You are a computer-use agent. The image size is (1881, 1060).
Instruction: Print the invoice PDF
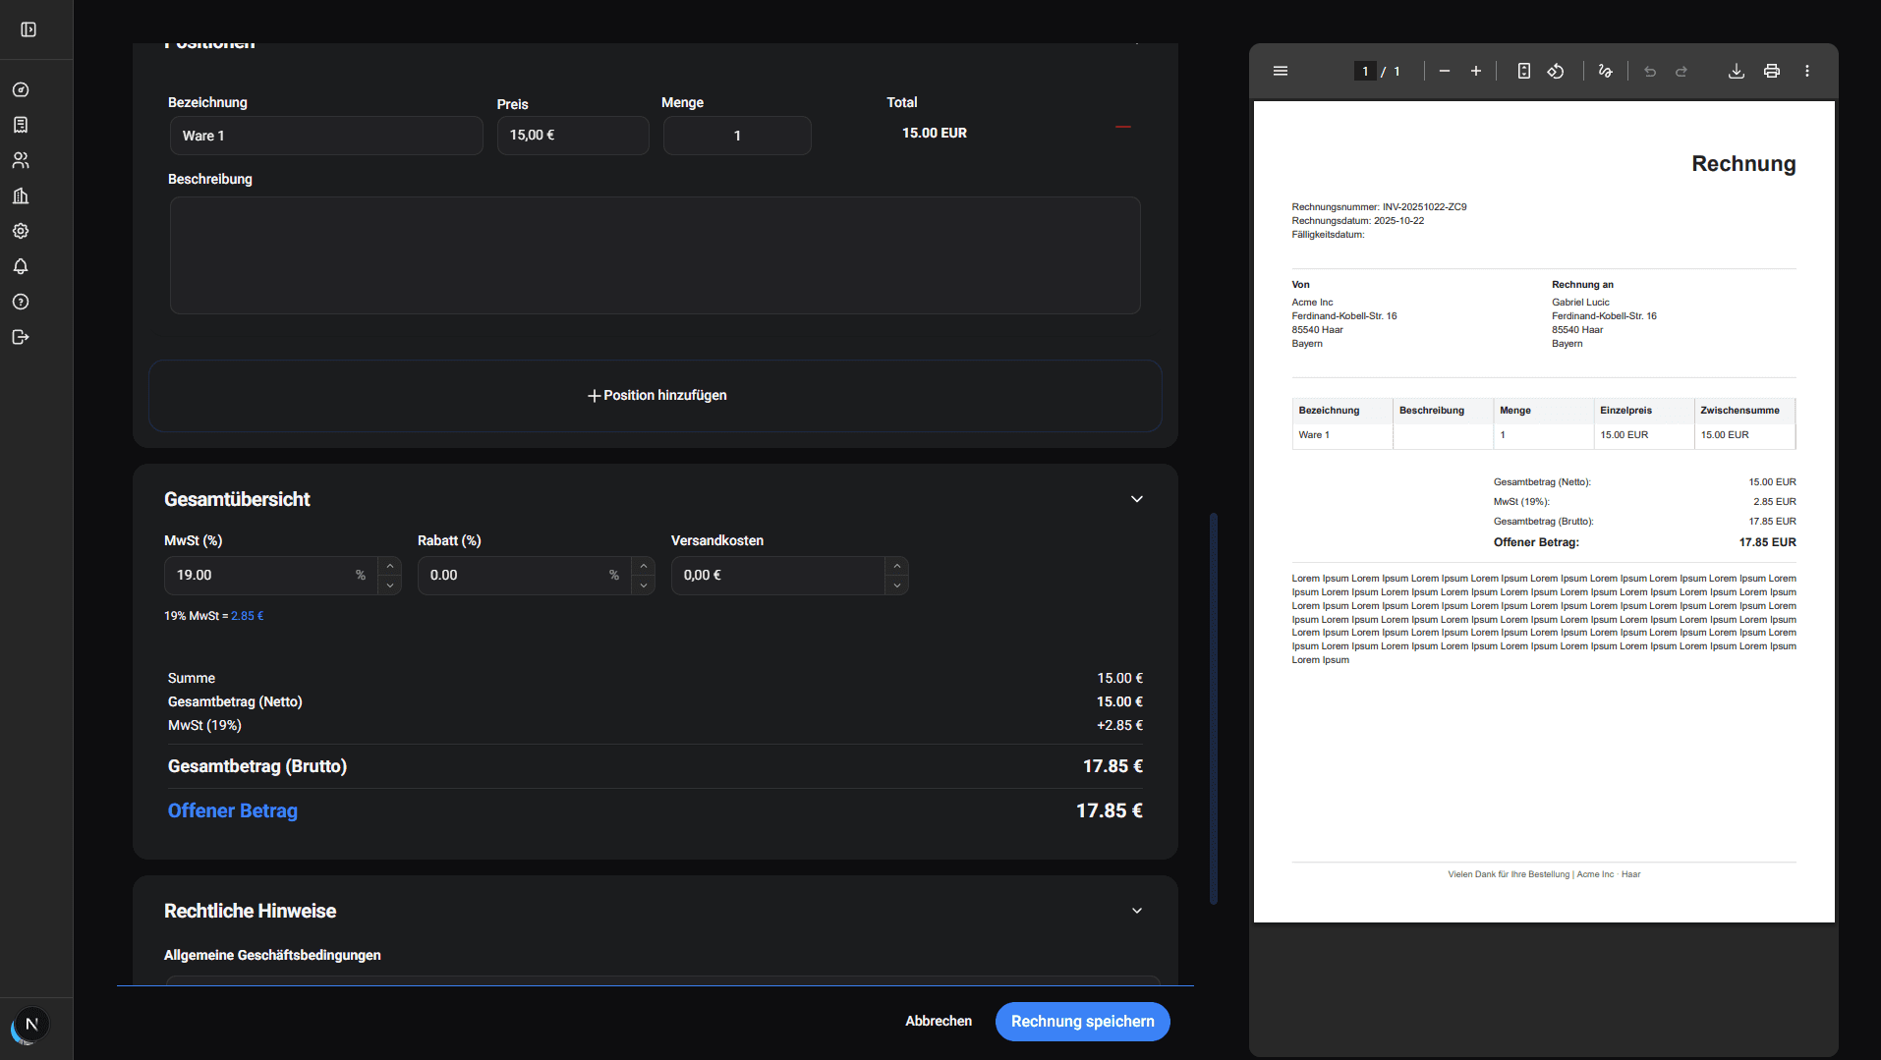[x=1772, y=71]
